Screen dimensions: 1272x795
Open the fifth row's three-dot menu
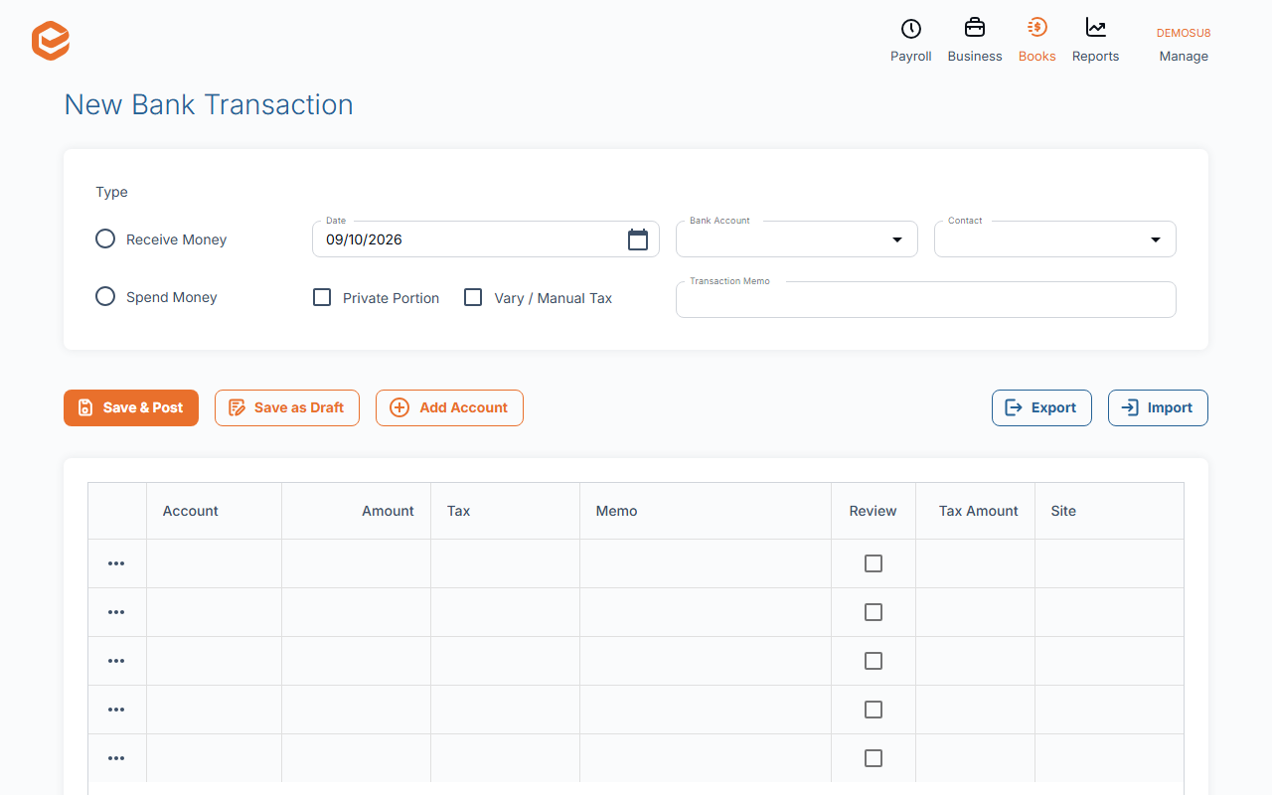click(x=116, y=758)
